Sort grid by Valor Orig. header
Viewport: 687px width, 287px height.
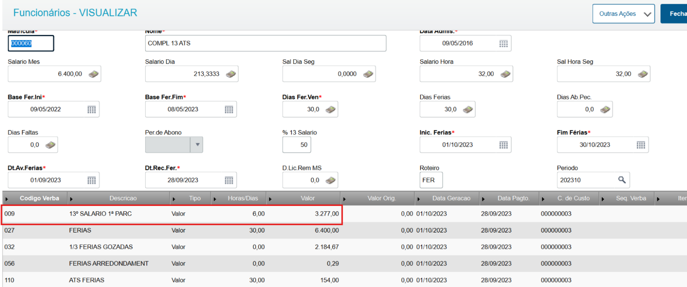pyautogui.click(x=382, y=198)
